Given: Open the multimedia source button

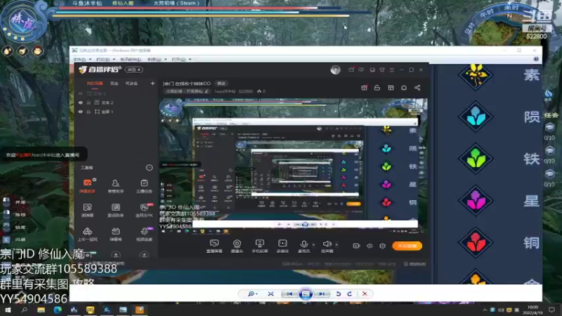Looking at the screenshot, I should (282, 246).
